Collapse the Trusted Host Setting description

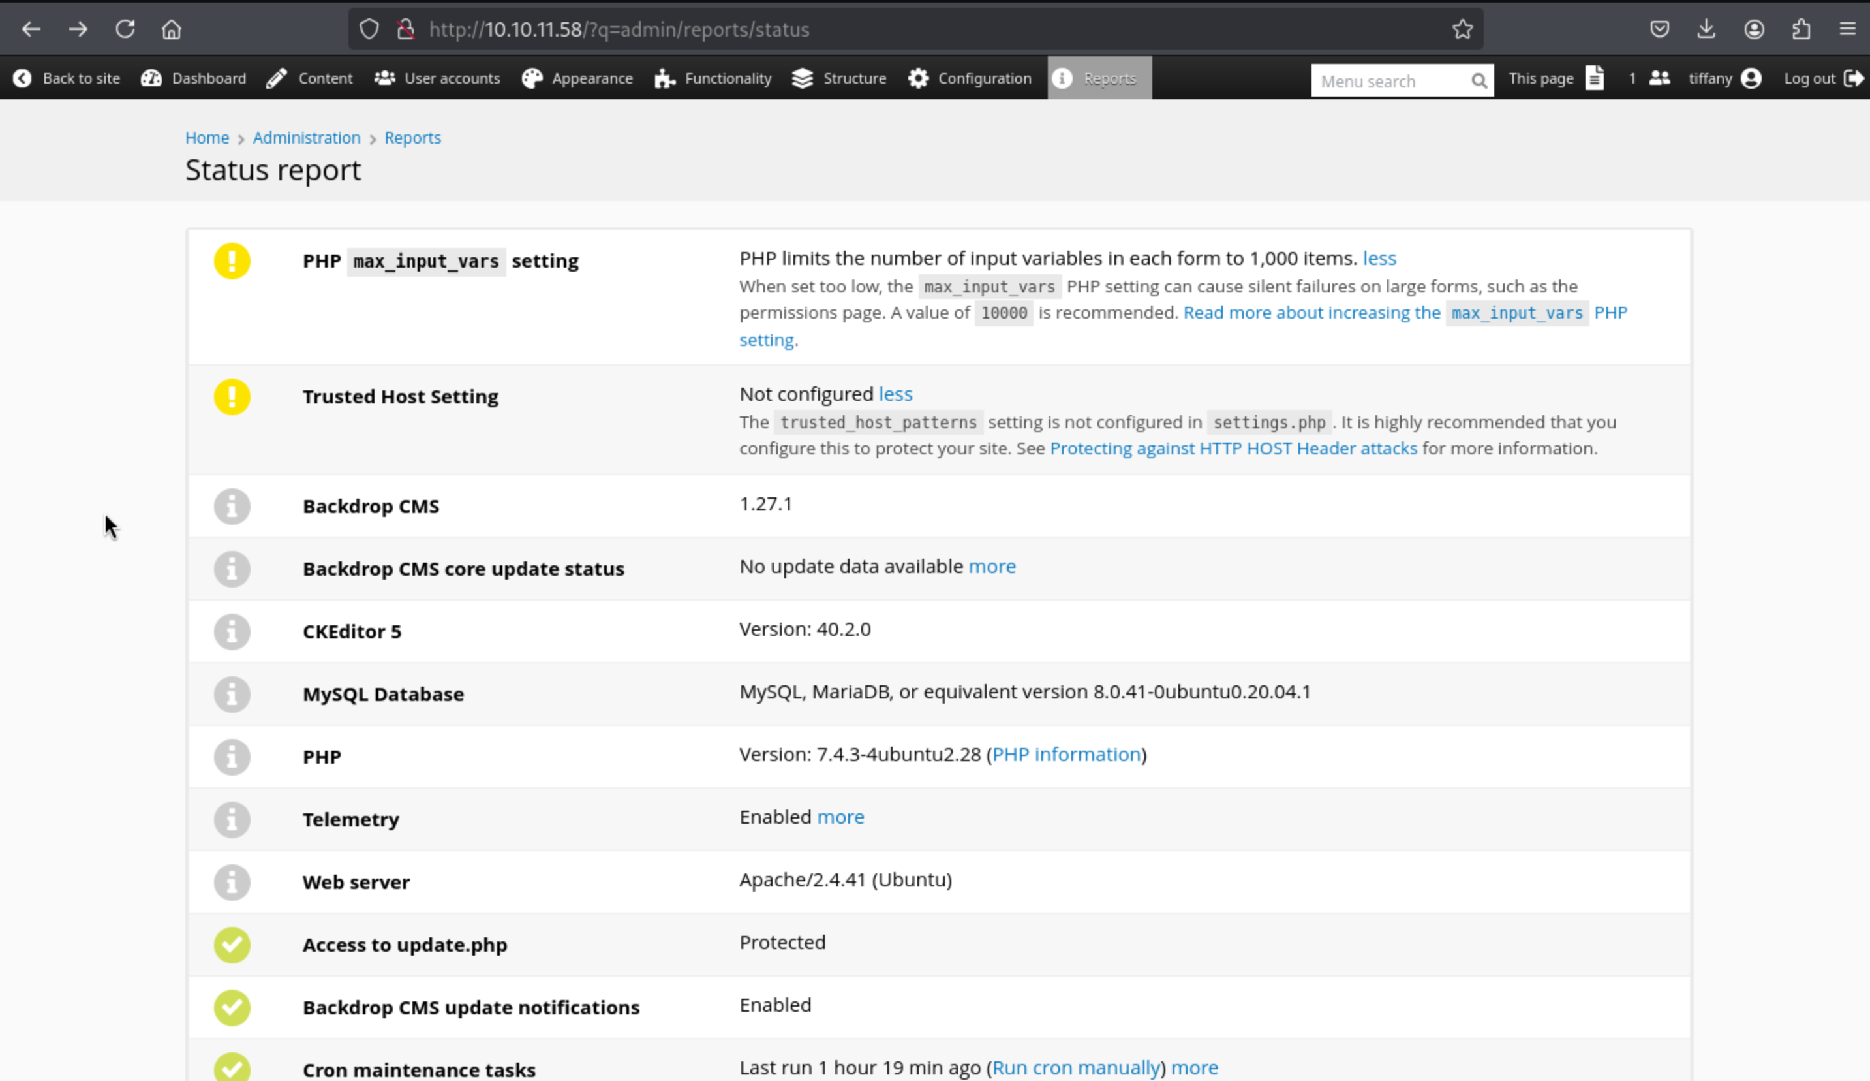[895, 394]
